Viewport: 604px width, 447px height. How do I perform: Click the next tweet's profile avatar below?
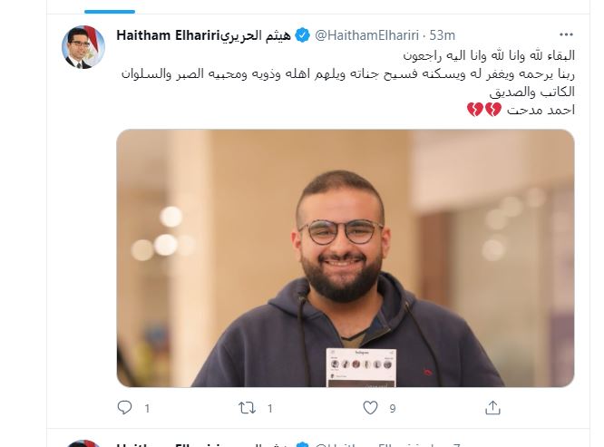[83, 443]
